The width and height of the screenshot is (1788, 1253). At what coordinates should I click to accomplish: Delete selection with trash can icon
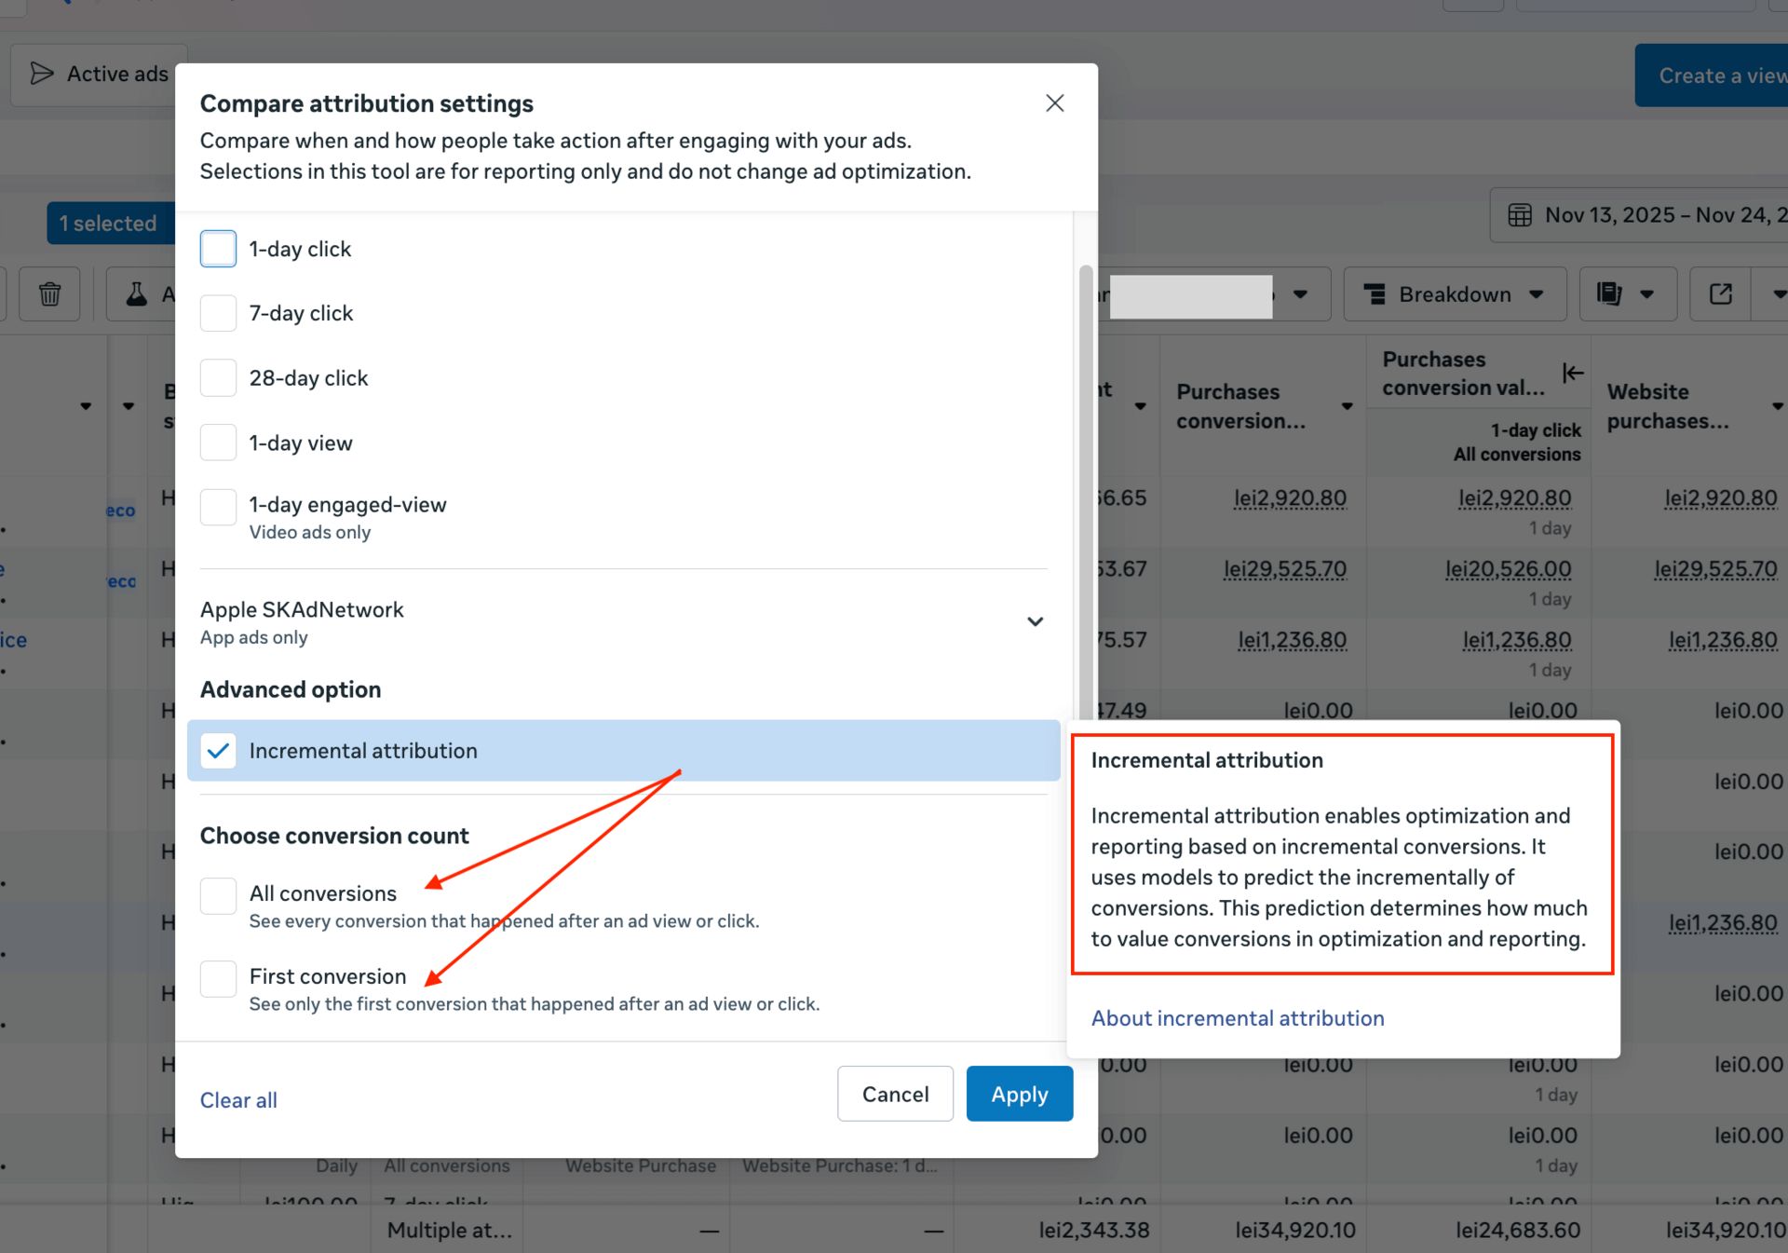pos(49,294)
